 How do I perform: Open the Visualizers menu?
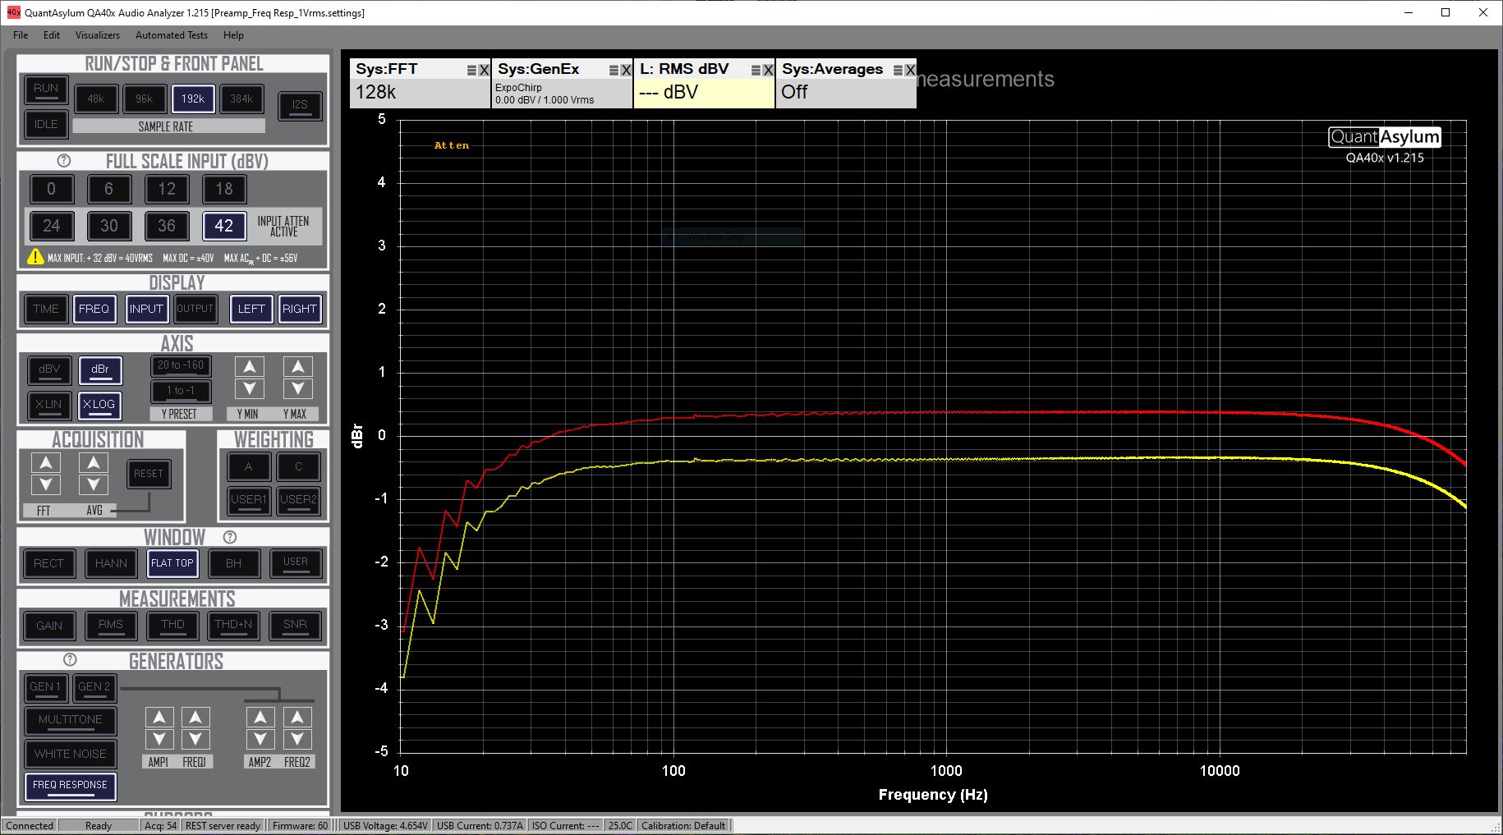[x=97, y=35]
